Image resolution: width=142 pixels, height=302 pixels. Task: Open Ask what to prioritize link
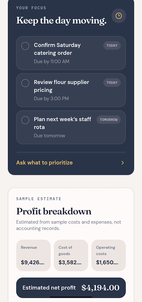pos(44,163)
